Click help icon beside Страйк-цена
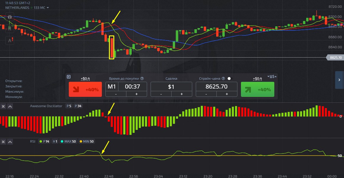Image resolution: width=344 pixels, height=178 pixels. point(223,79)
